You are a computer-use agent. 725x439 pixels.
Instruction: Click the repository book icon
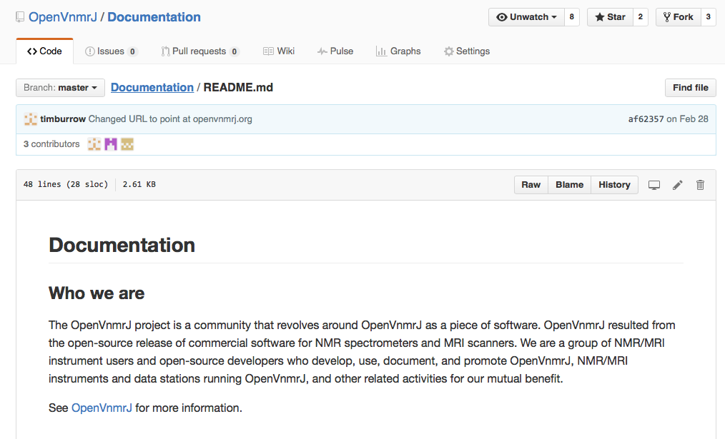point(20,17)
